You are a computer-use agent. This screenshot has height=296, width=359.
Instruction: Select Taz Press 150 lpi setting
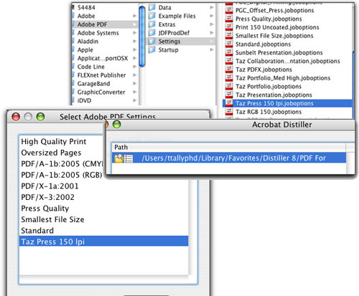103,242
